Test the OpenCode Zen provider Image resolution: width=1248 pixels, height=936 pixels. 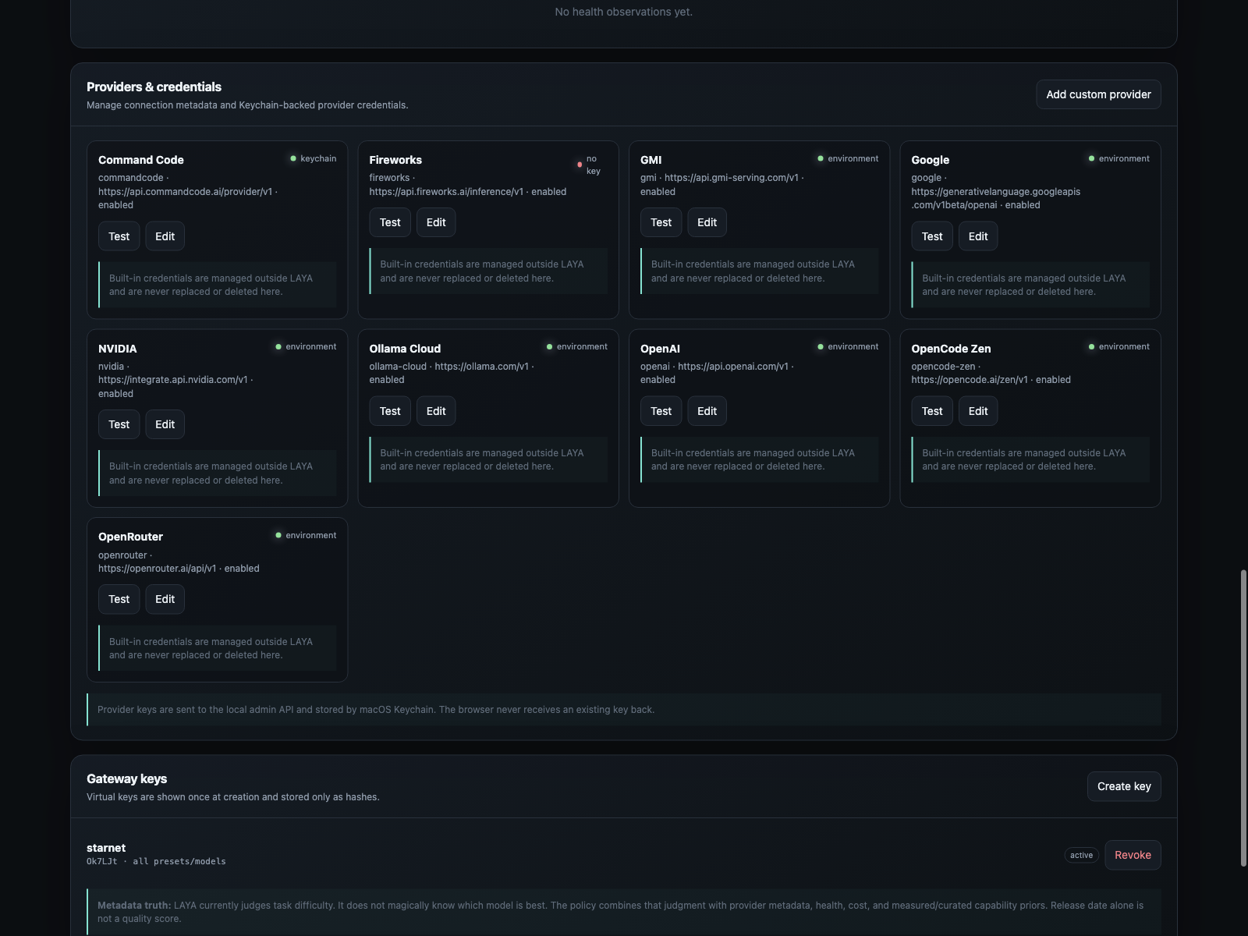[932, 411]
